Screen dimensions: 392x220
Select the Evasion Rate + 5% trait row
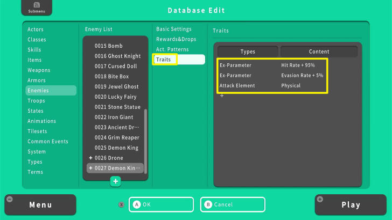[x=272, y=76]
